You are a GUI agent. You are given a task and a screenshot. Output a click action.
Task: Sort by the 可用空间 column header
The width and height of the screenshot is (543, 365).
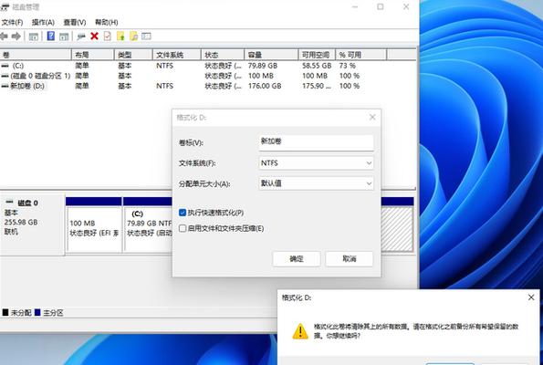(317, 55)
